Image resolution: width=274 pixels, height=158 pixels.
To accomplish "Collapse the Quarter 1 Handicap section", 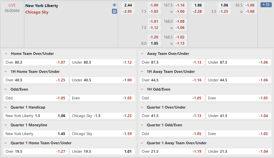I will pos(6,107).
